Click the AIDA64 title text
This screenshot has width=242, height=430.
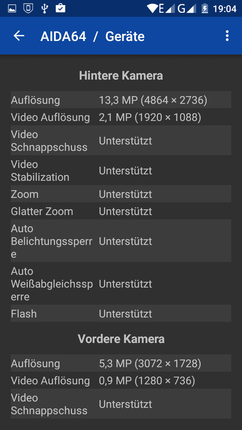tap(63, 37)
